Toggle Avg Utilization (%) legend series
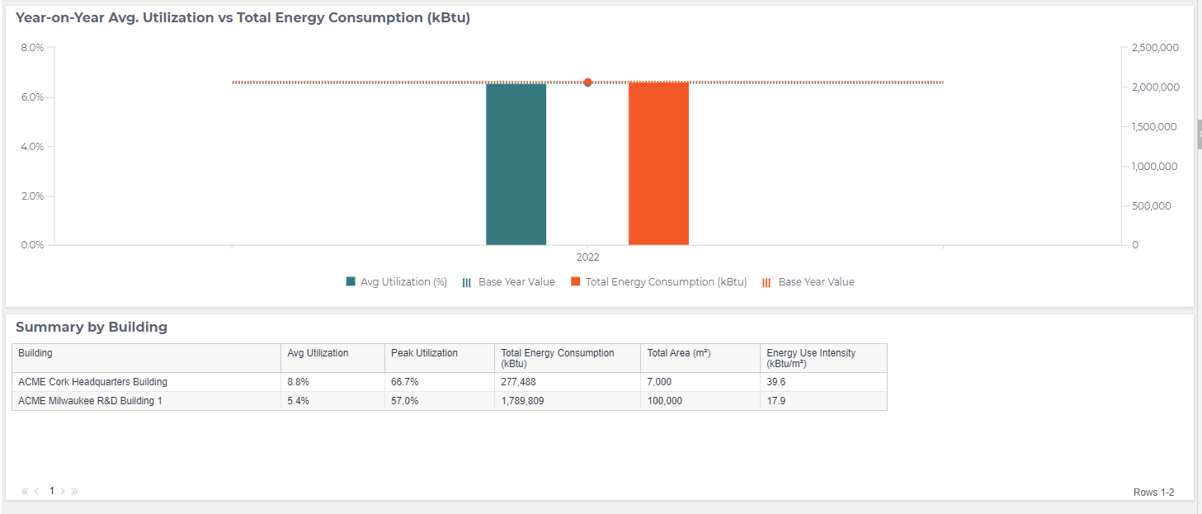Viewport: 1202px width, 514px height. coord(403,282)
